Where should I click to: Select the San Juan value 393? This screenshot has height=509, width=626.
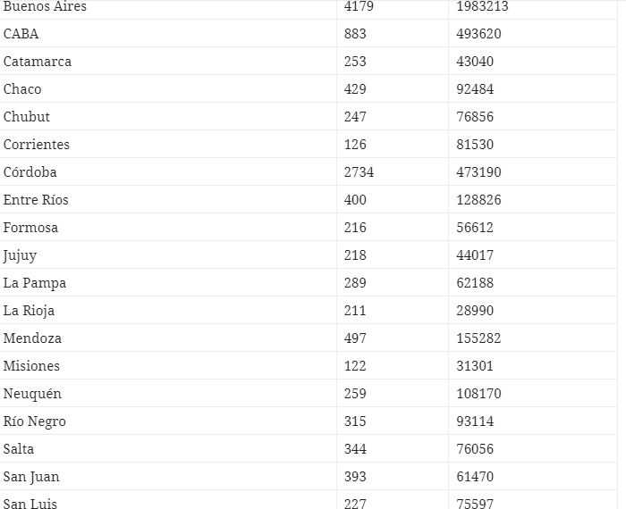coord(355,477)
